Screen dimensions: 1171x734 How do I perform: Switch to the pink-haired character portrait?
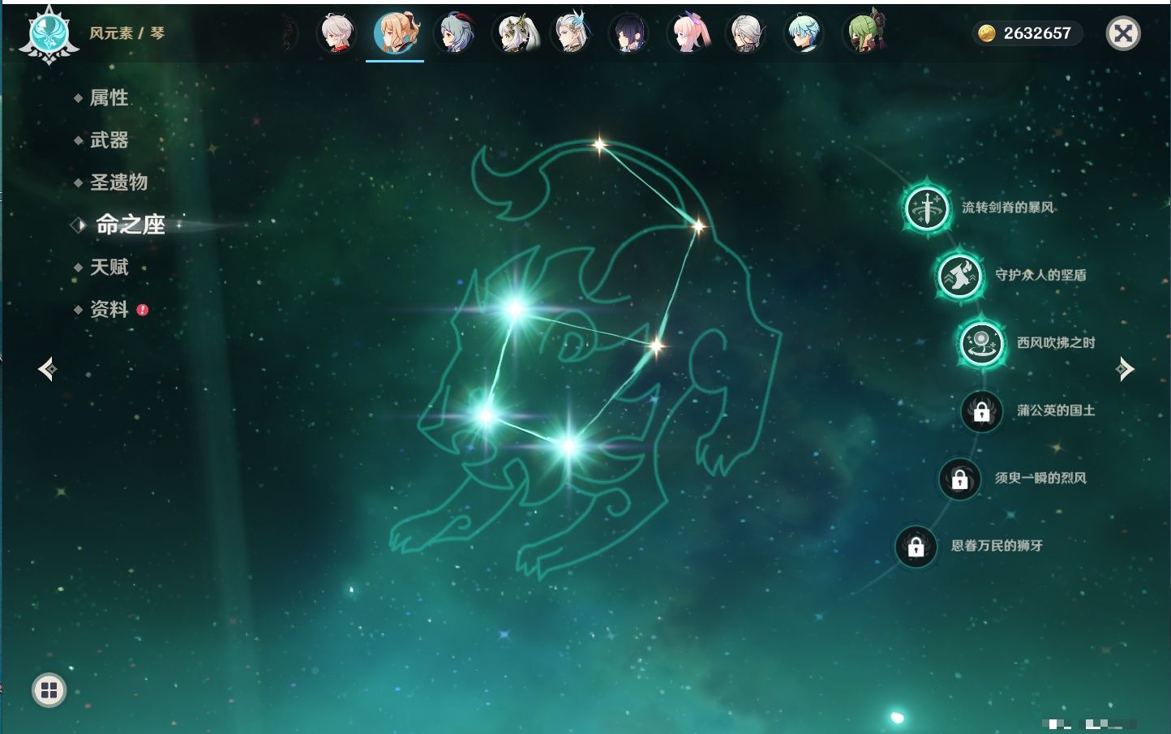point(688,33)
